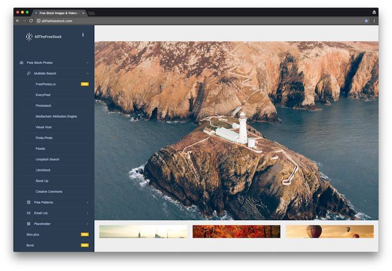This screenshot has width=392, height=271.
Task: Click the AllTheFreeStock logo
Action: tap(44, 37)
